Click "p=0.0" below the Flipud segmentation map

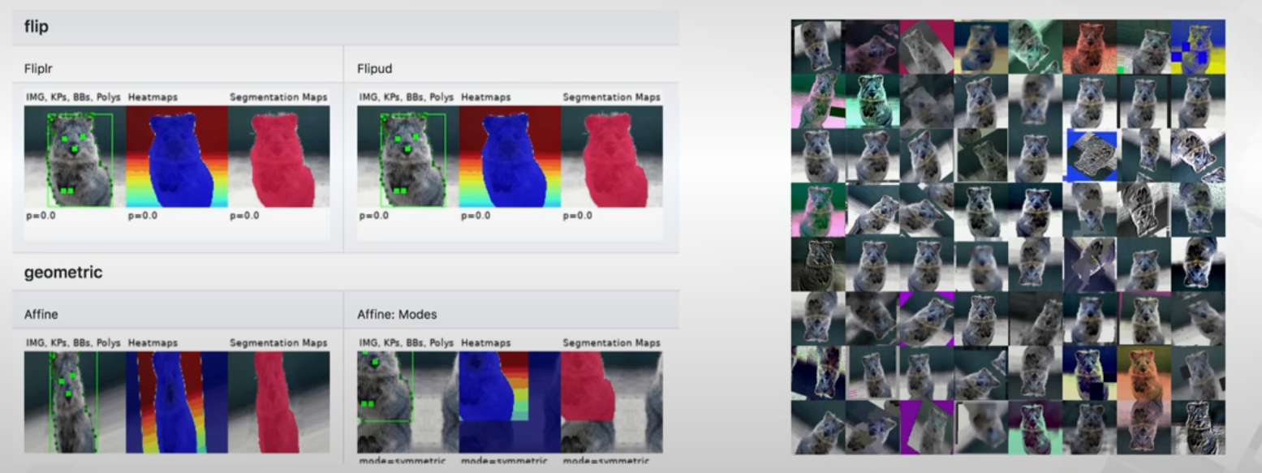tap(578, 216)
